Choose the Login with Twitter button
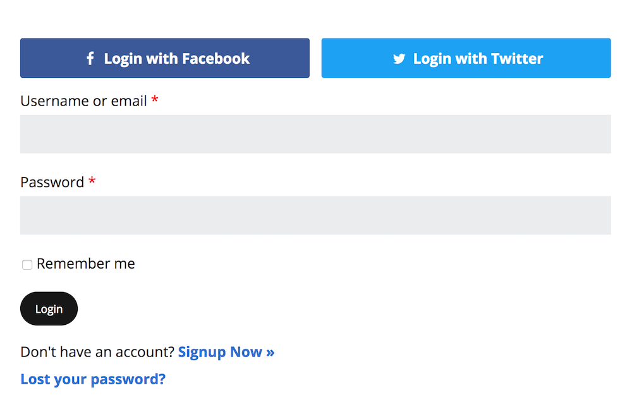This screenshot has width=632, height=419. point(466,58)
